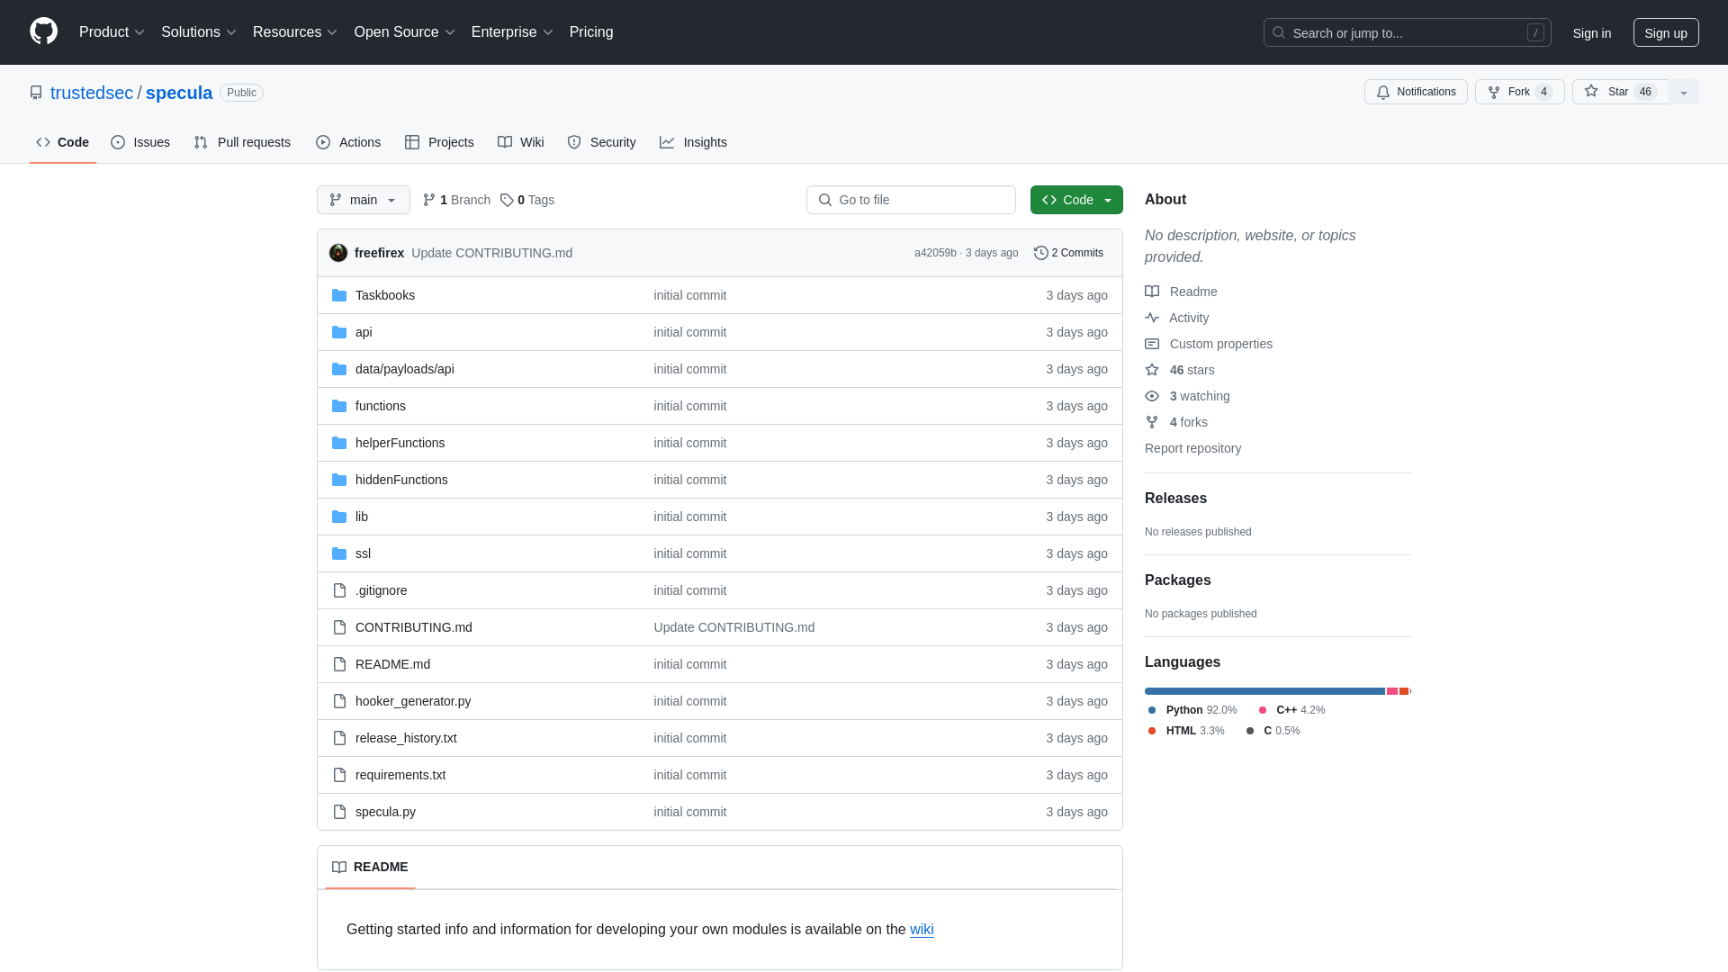The image size is (1728, 972).
Task: Click the shield icon for Security tab
Action: pos(573,142)
